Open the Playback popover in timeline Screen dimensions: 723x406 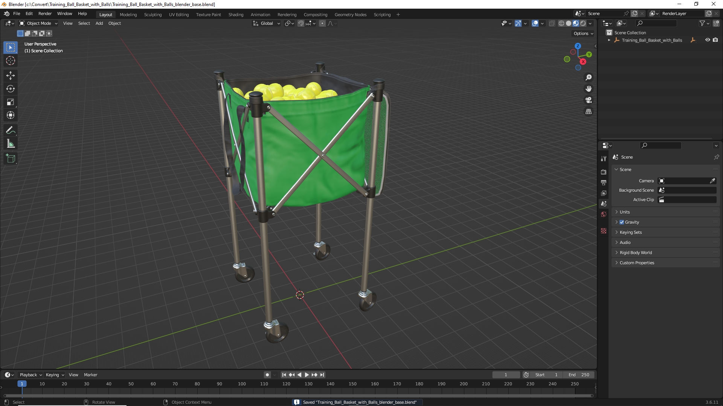point(31,375)
